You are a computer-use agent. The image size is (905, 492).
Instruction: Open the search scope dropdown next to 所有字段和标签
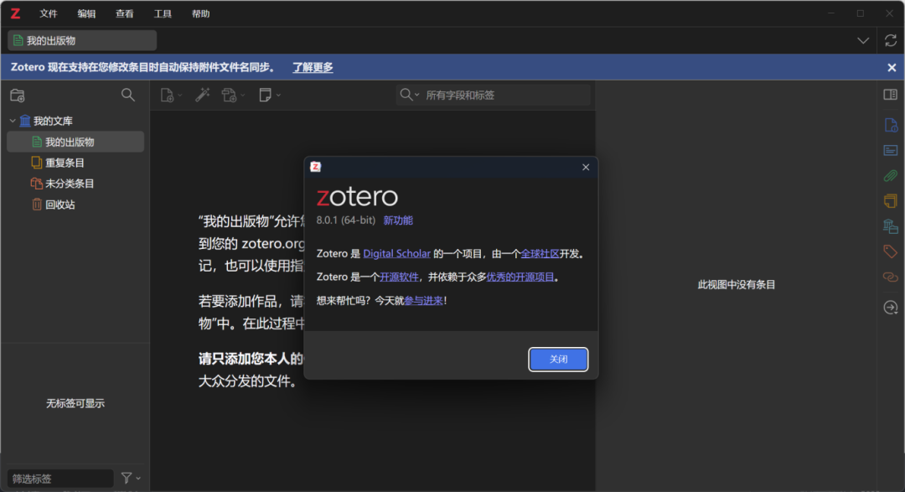417,95
